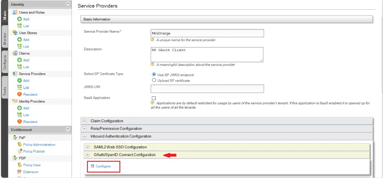
Task: Click the Claims icon
Action: (x=15, y=53)
